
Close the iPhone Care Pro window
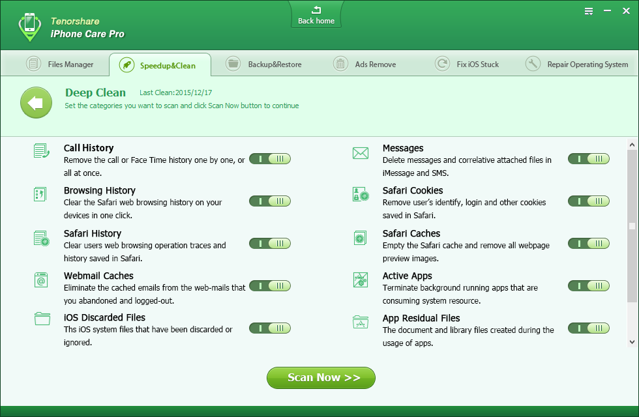point(627,11)
